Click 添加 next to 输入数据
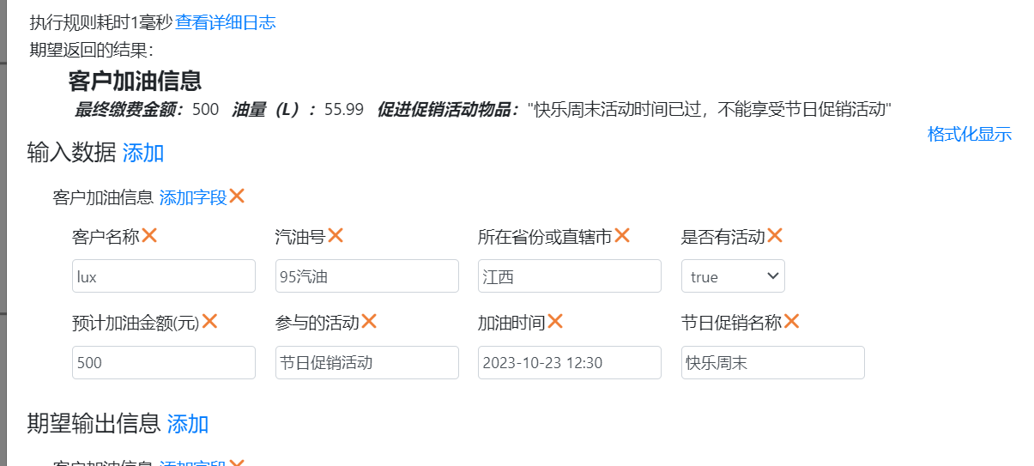 pos(143,154)
